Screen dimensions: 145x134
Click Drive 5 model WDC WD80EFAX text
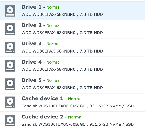(48, 88)
